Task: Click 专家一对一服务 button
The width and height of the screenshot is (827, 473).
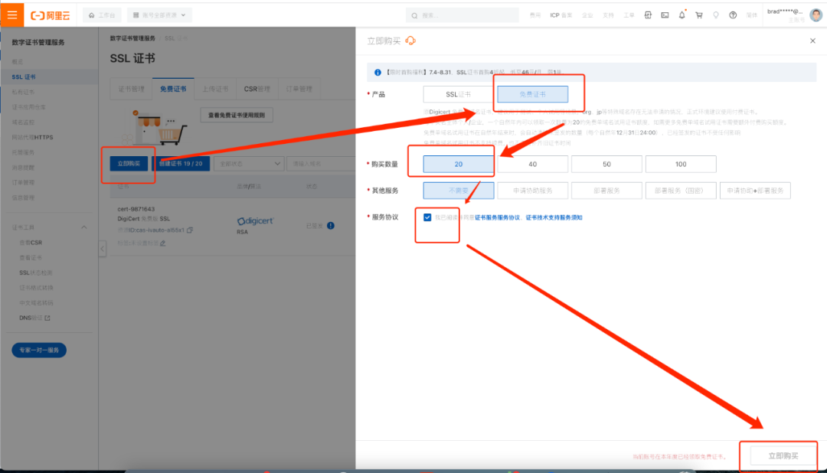Action: (39, 350)
